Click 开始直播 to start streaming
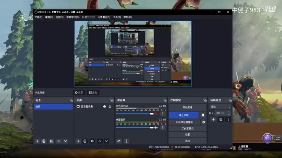 tap(188, 107)
